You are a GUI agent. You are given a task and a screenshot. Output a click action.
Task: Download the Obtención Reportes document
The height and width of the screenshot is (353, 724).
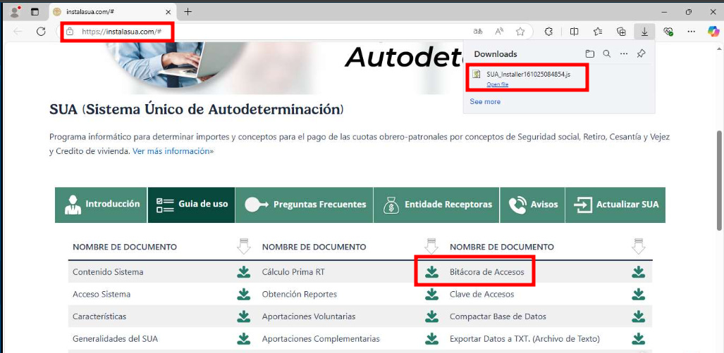pos(431,294)
